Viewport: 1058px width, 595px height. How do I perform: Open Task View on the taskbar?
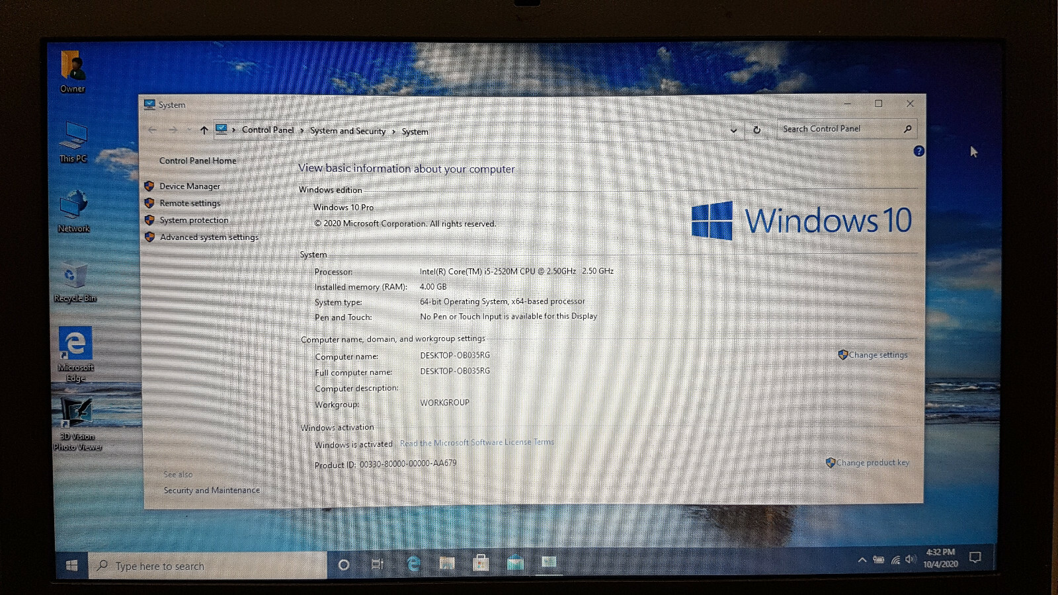[x=378, y=565]
